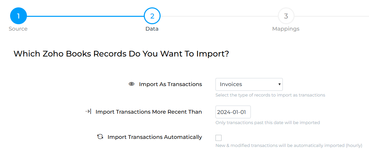Select step 1 Source circle
This screenshot has height=154, width=369.
pyautogui.click(x=19, y=16)
